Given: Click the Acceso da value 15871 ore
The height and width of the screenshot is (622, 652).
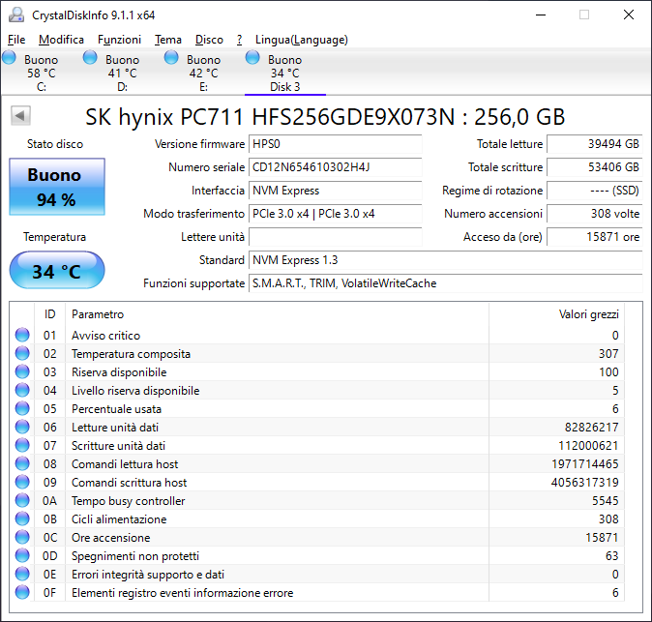Looking at the screenshot, I should 595,237.
